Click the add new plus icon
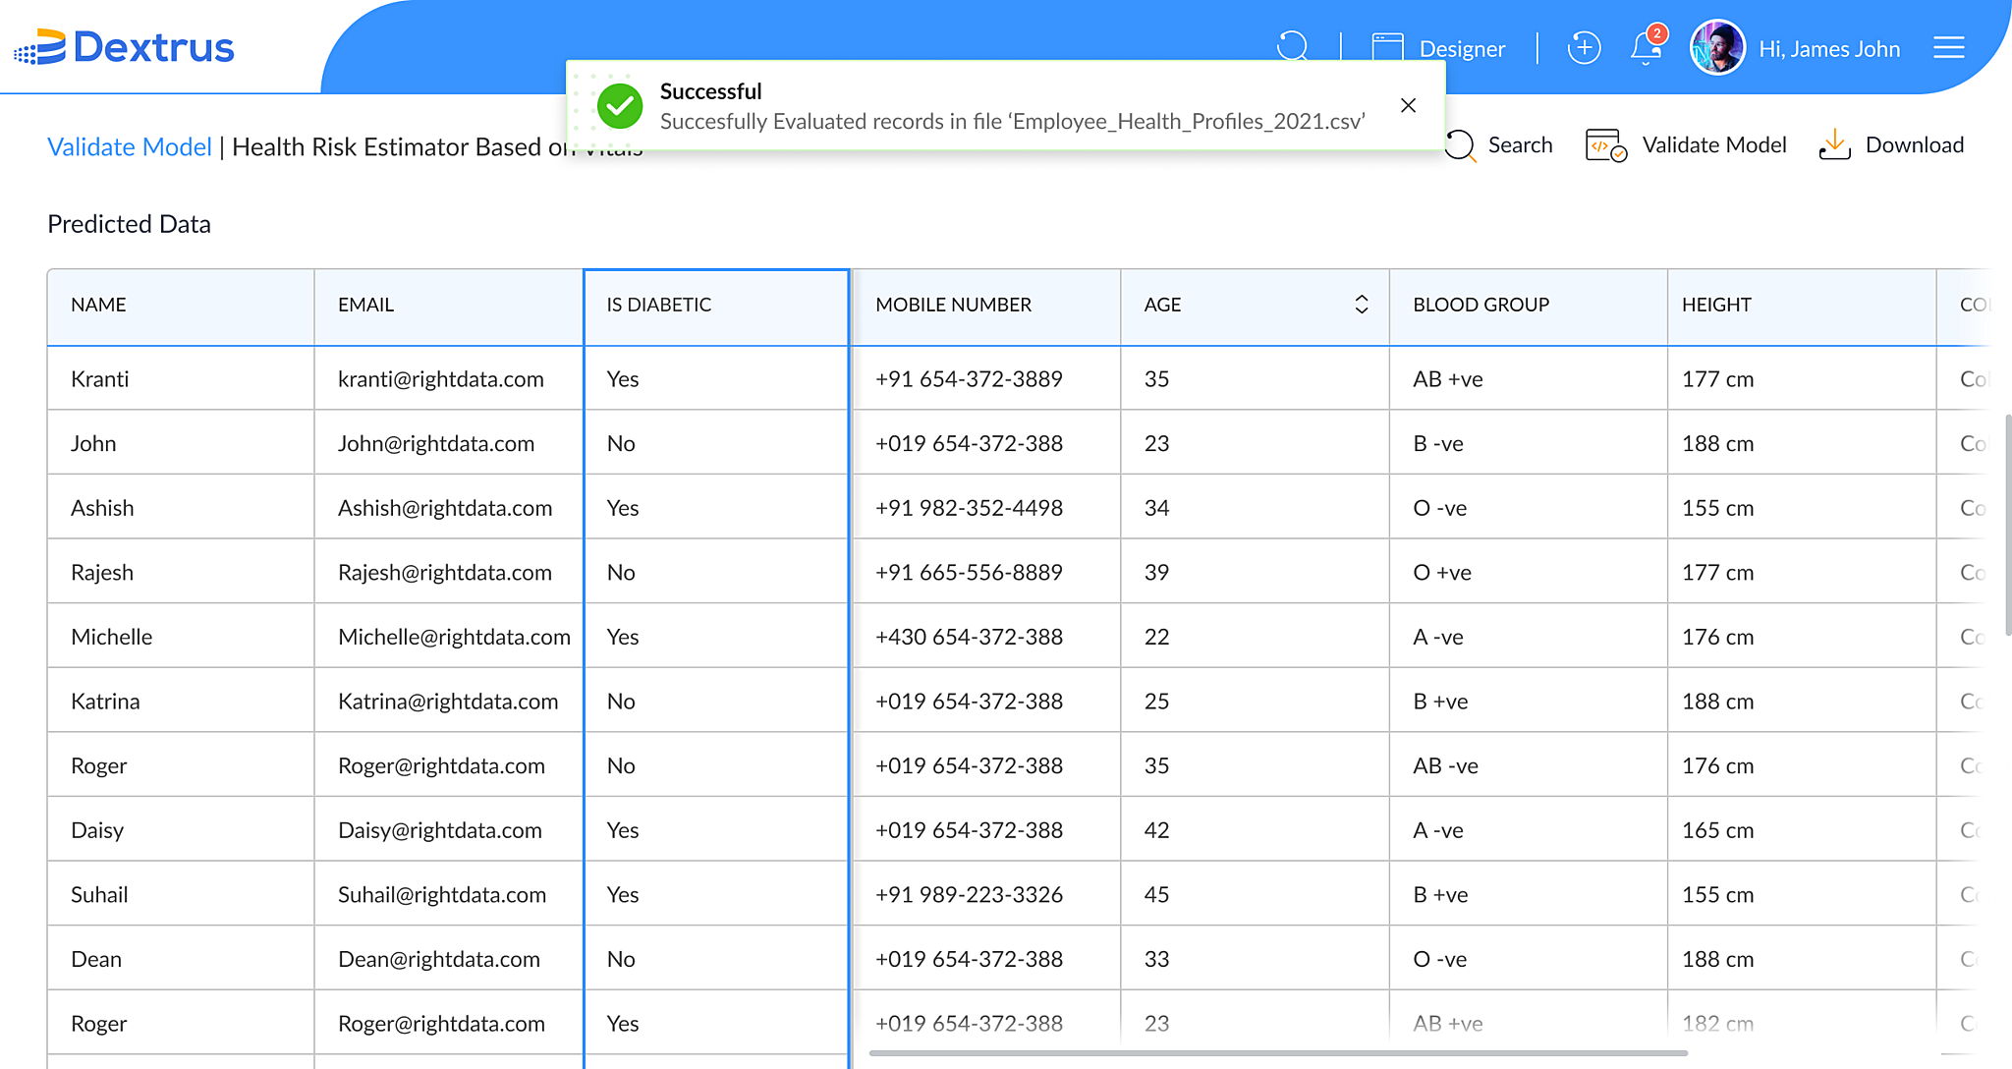 [x=1584, y=47]
